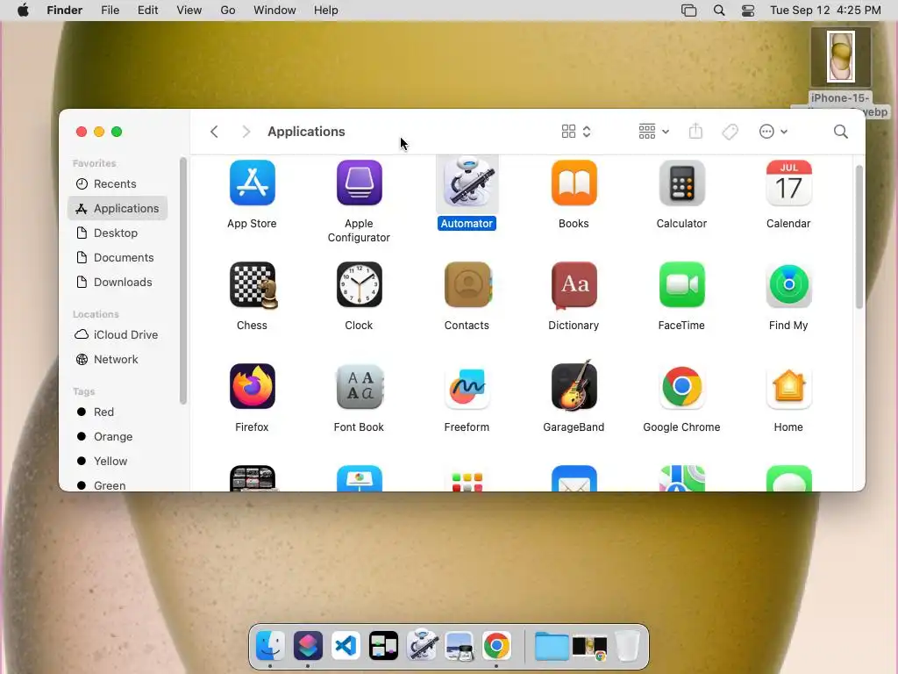This screenshot has height=674, width=898.
Task: Click the applications list vertical scrollbar
Action: 859,237
